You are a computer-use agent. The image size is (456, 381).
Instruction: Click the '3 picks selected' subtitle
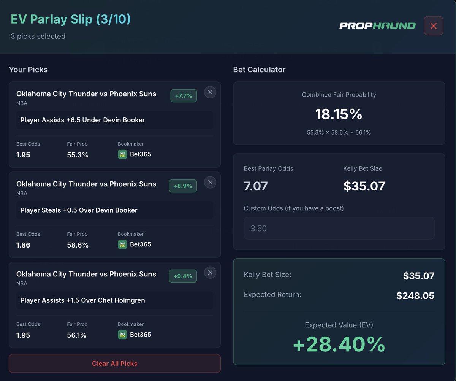click(x=38, y=37)
